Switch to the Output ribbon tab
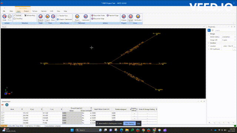This screenshot has width=237, height=133. [x=26, y=11]
